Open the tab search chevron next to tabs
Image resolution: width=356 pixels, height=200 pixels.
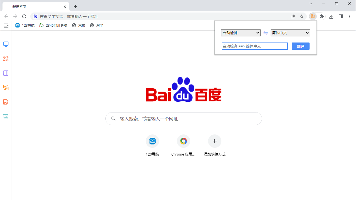pyautogui.click(x=311, y=4)
